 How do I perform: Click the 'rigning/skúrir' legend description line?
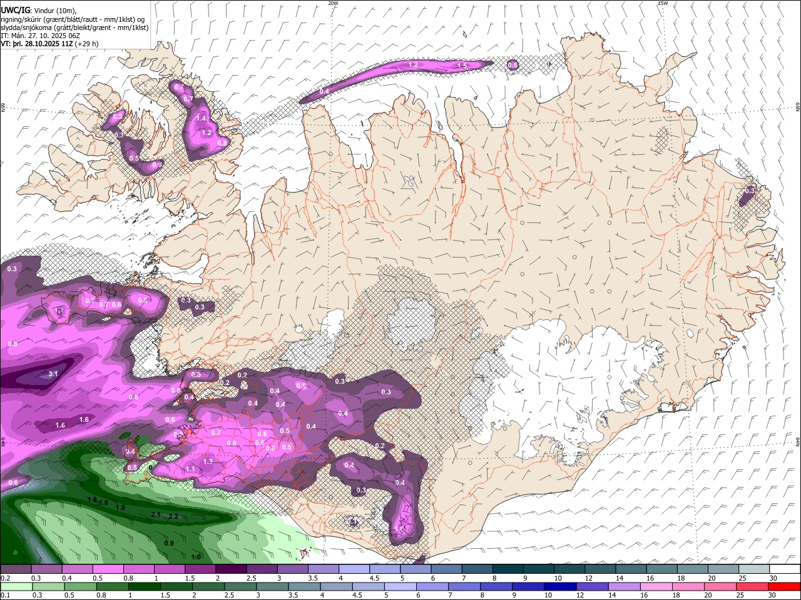point(73,19)
